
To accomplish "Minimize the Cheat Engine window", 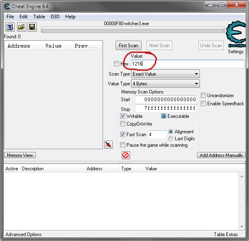I will pos(210,4).
